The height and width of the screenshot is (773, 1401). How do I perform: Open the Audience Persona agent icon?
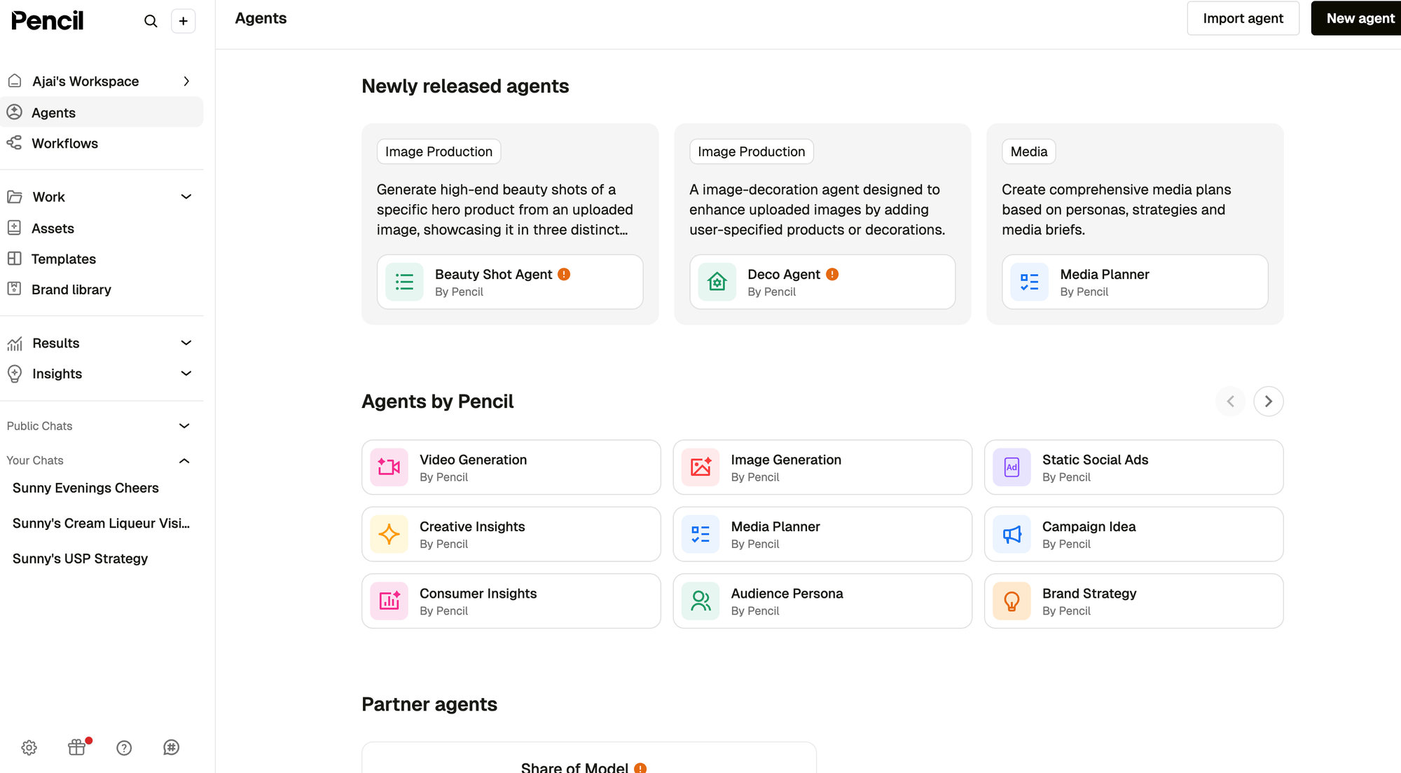700,600
